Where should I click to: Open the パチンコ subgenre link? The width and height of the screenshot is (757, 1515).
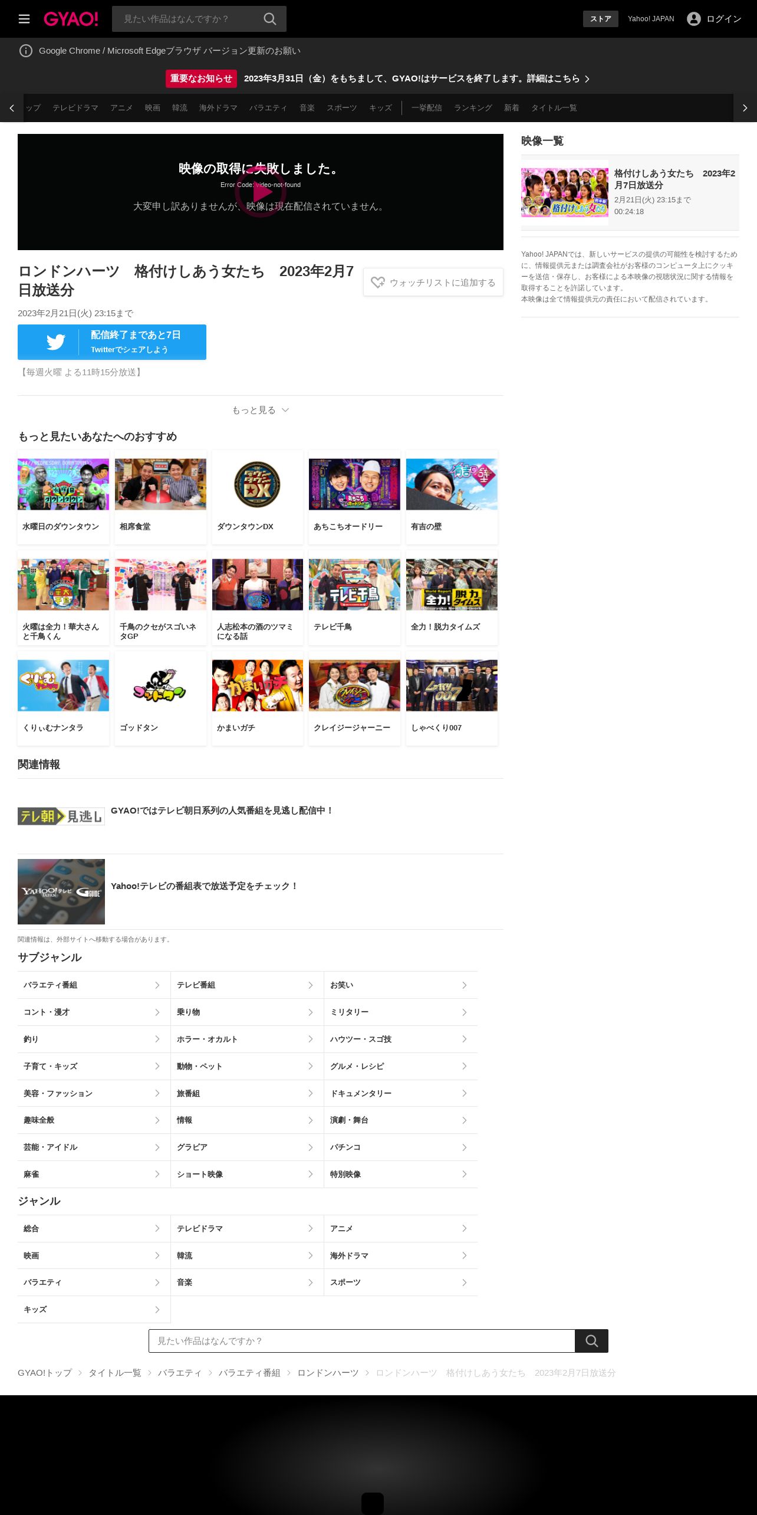[401, 1147]
